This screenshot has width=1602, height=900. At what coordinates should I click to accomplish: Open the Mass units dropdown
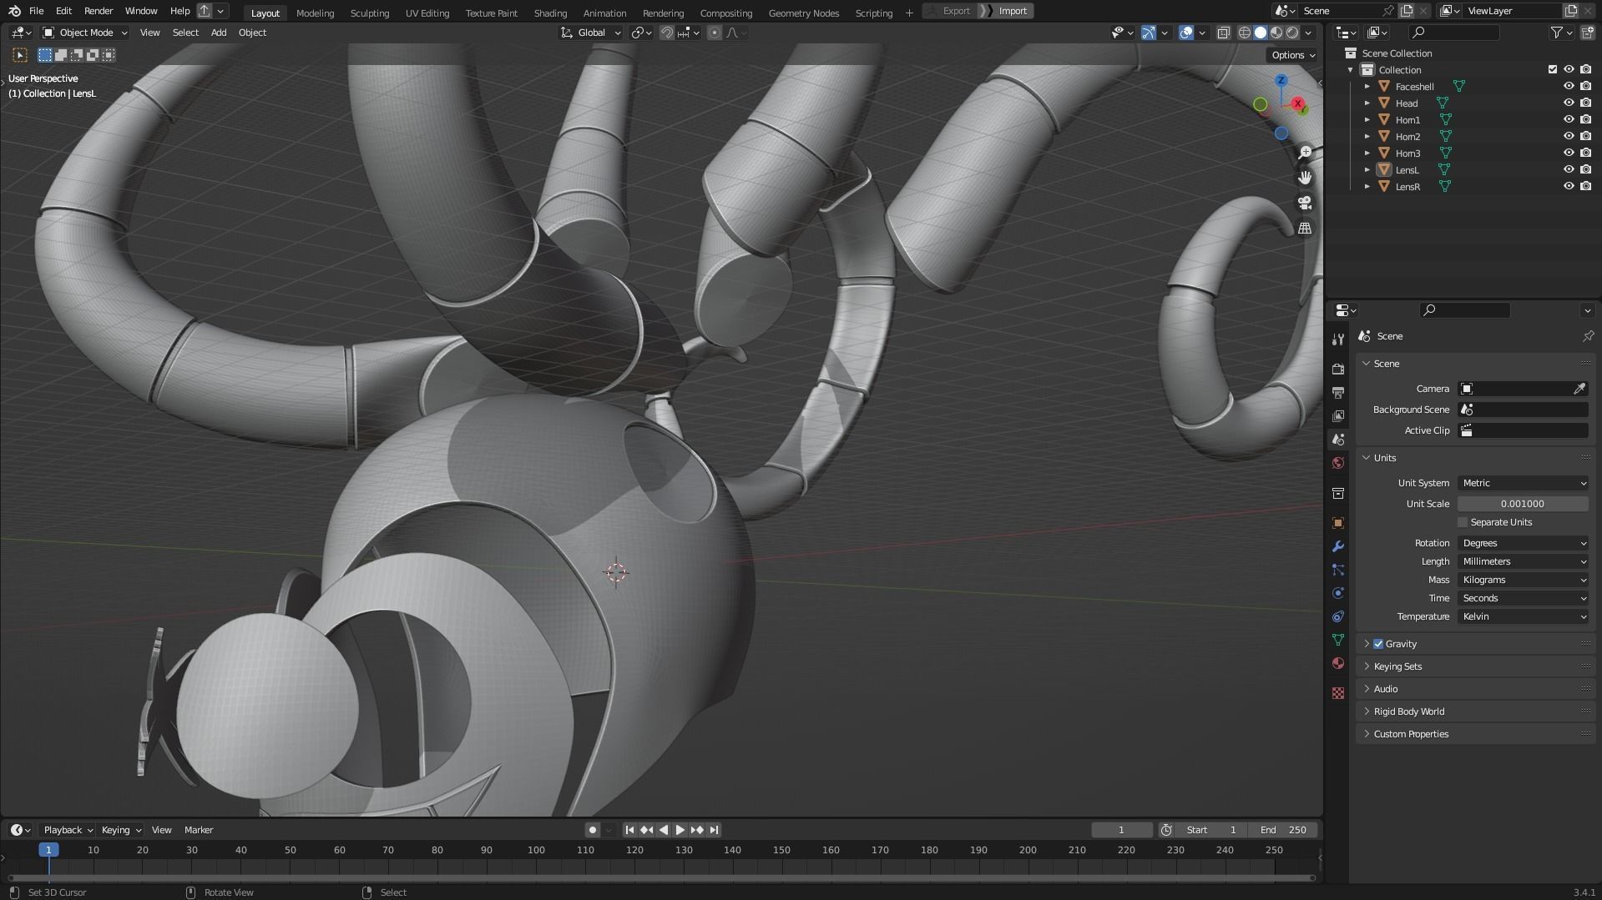click(1523, 580)
